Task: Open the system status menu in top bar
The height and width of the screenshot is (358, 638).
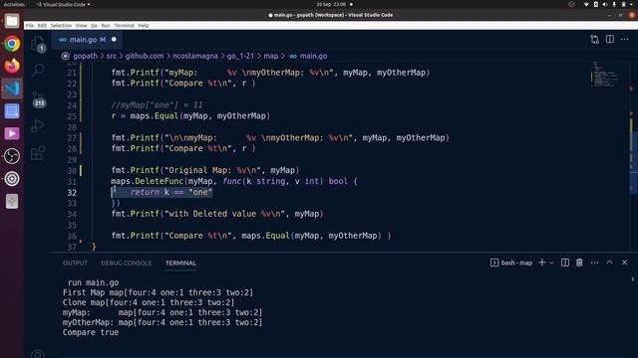Action: click(x=608, y=4)
